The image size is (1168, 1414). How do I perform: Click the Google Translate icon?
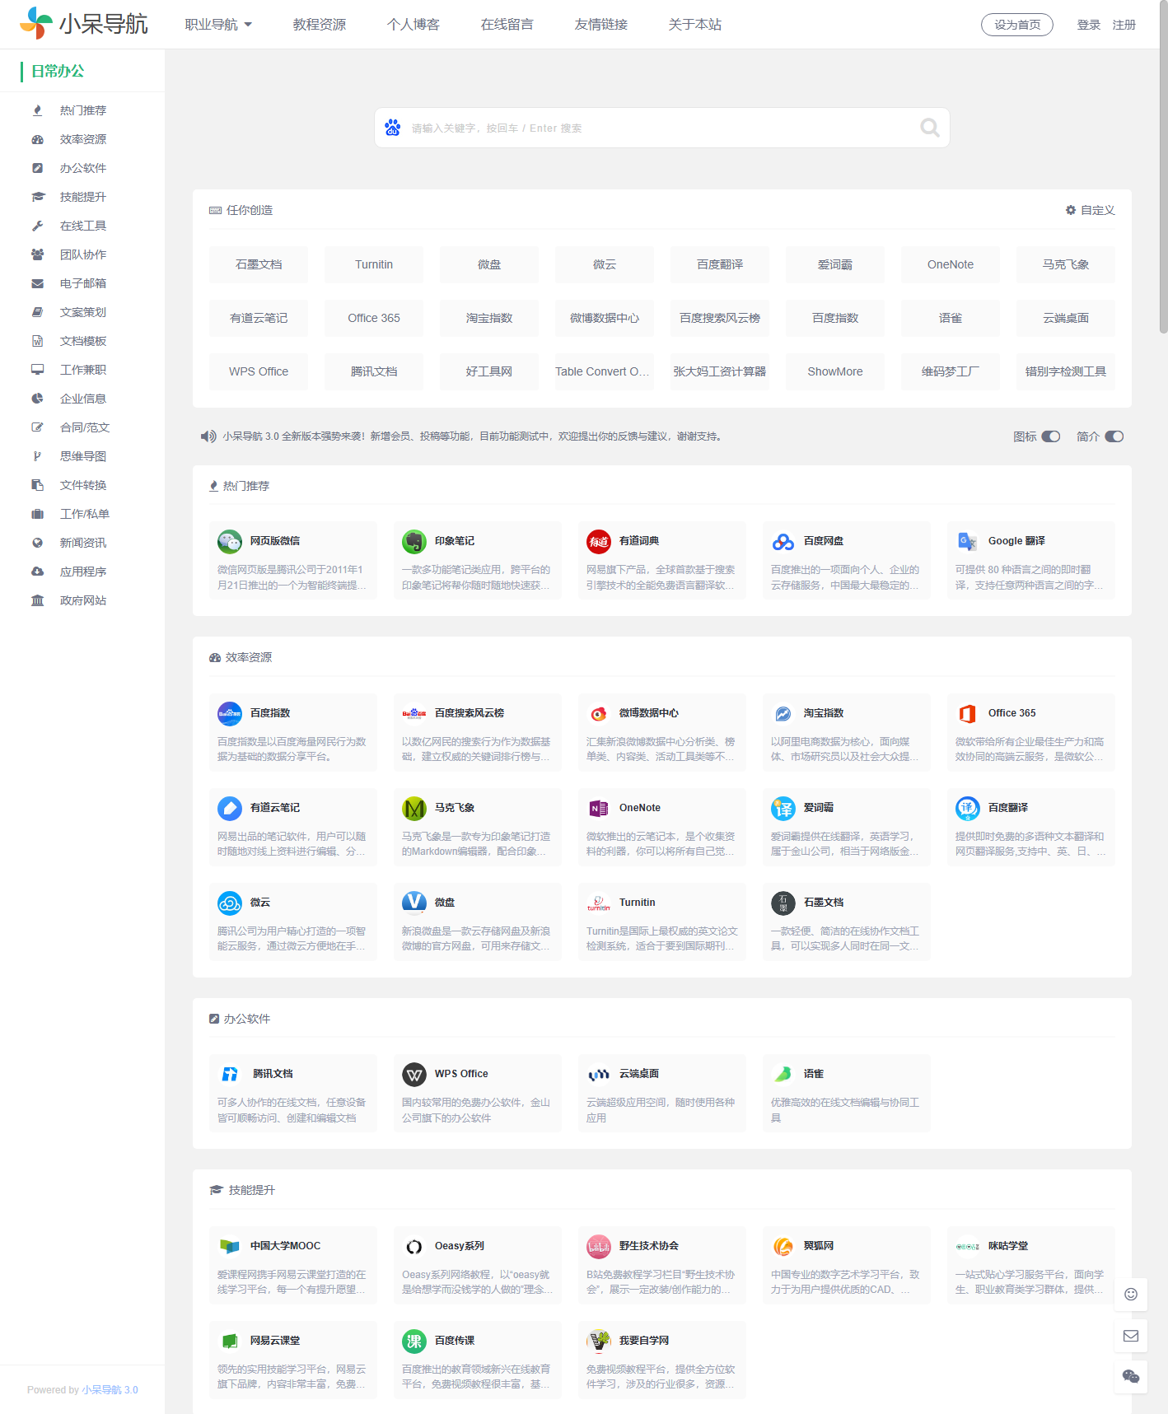[x=967, y=541]
